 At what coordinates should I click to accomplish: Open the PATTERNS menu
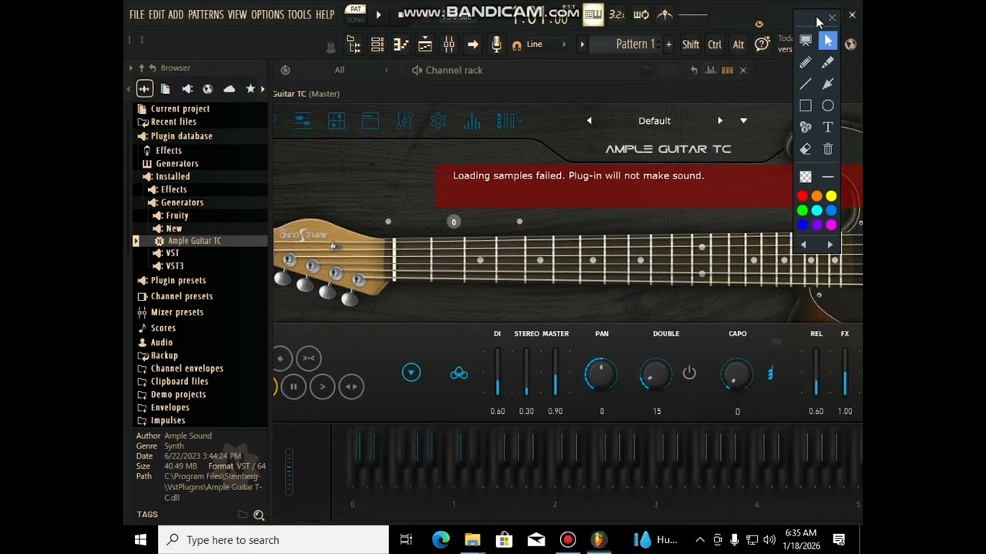click(x=206, y=15)
